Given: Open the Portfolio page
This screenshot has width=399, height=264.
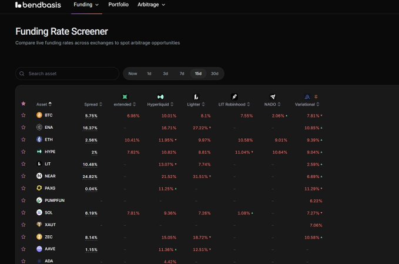Looking at the screenshot, I should [x=118, y=5].
